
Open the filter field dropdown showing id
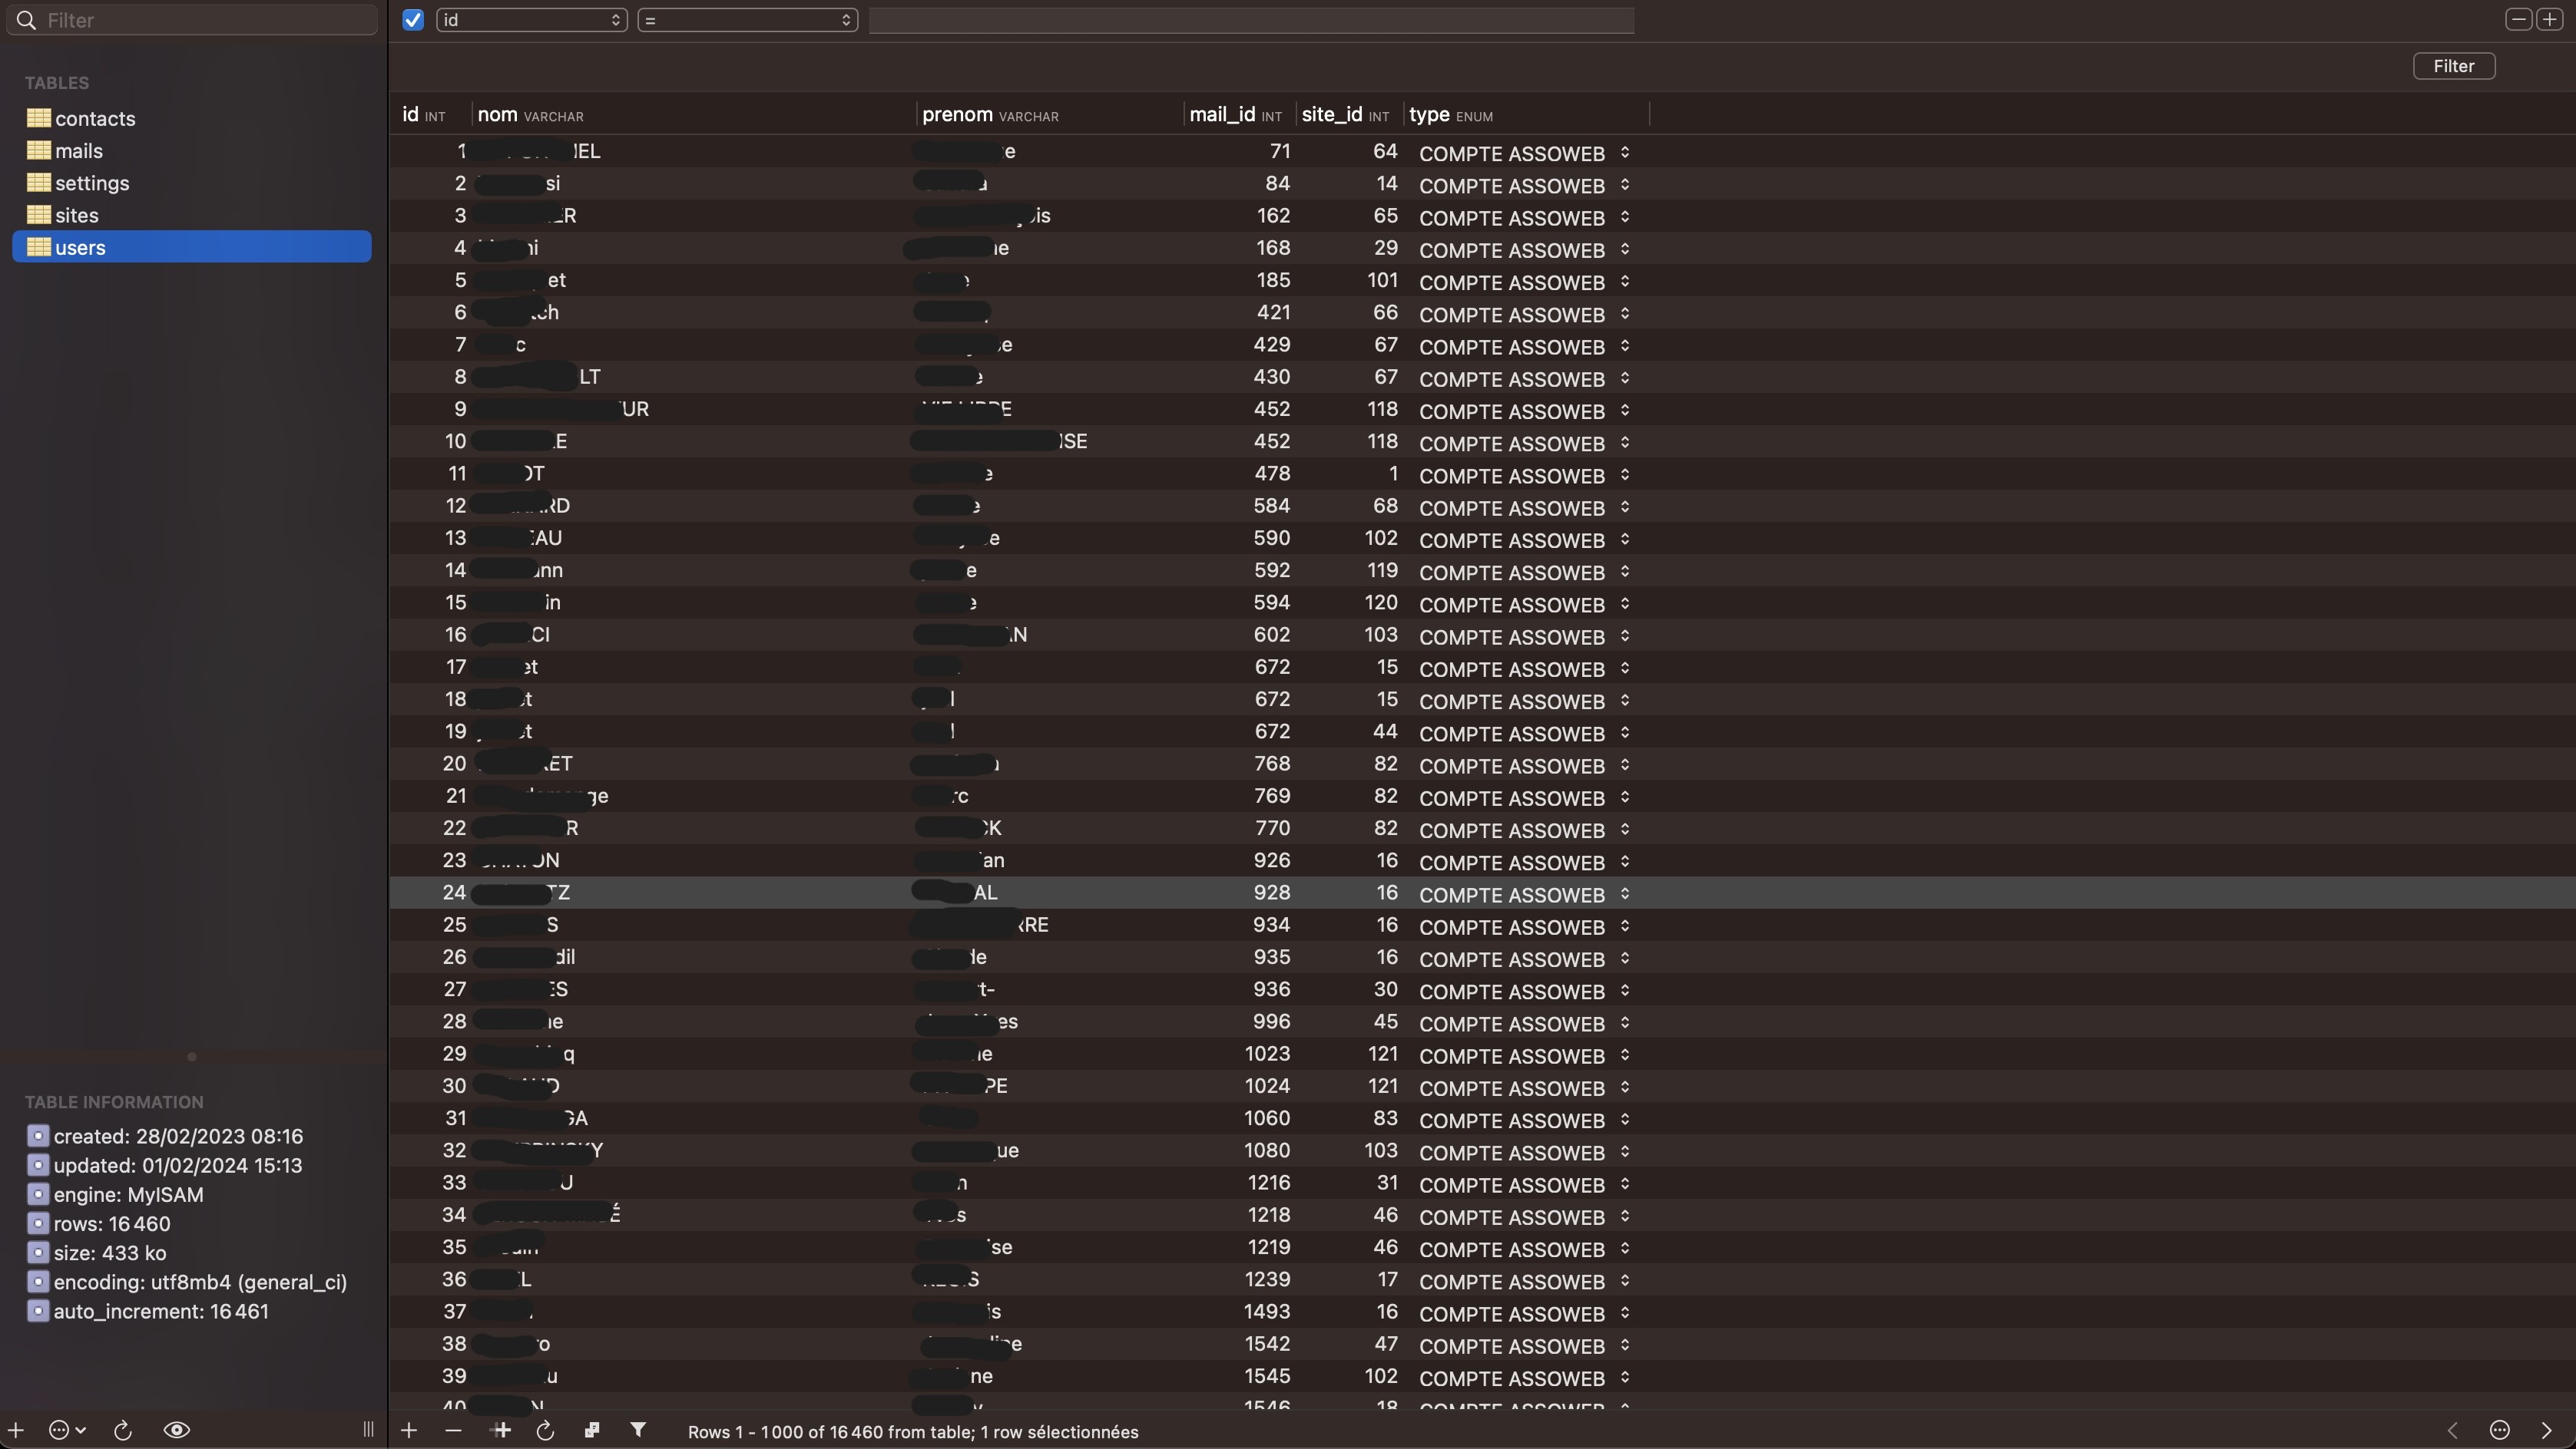coord(531,20)
